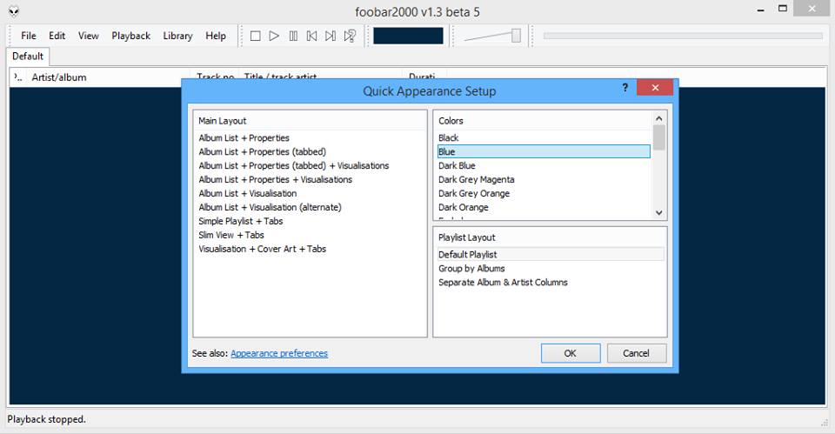Choose Group by Albums playlist layout
This screenshot has height=434, width=835.
471,269
